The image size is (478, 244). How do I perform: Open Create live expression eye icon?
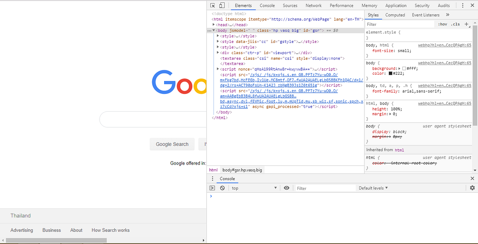click(287, 188)
